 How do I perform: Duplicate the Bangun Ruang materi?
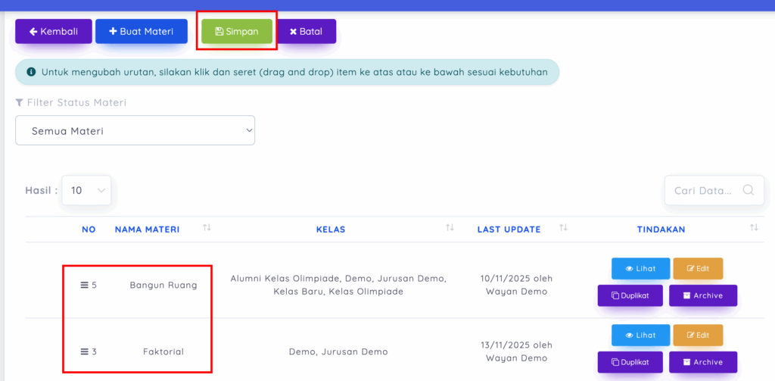tap(630, 295)
